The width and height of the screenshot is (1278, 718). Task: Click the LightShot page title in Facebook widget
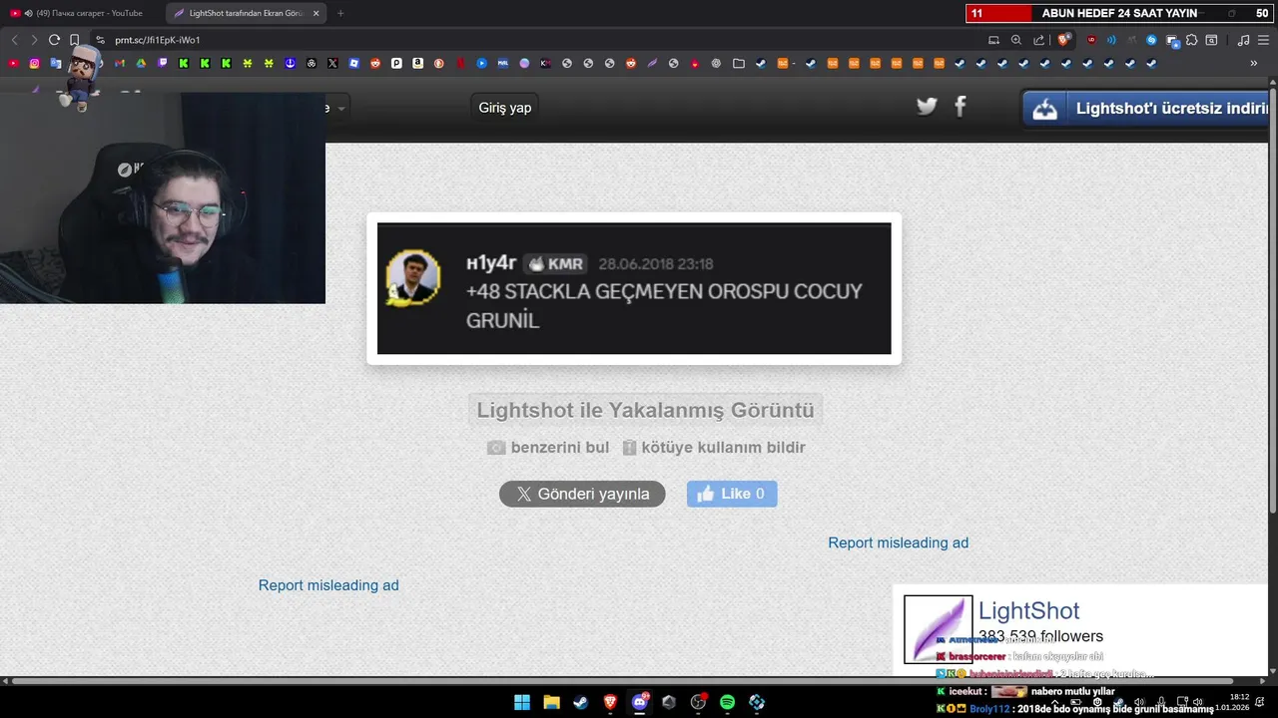tap(1029, 611)
